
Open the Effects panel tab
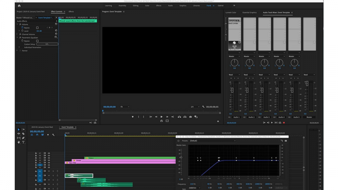71,12
